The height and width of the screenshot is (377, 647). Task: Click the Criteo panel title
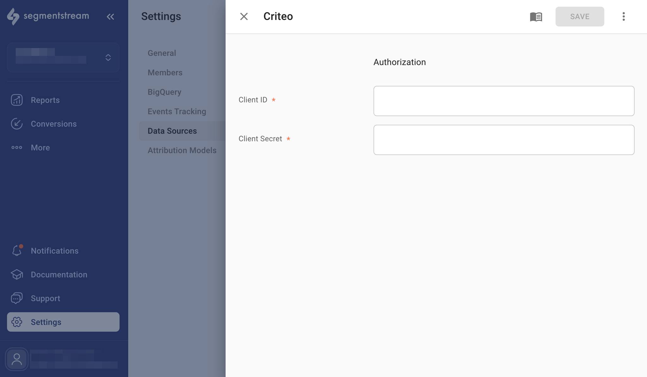coord(278,16)
